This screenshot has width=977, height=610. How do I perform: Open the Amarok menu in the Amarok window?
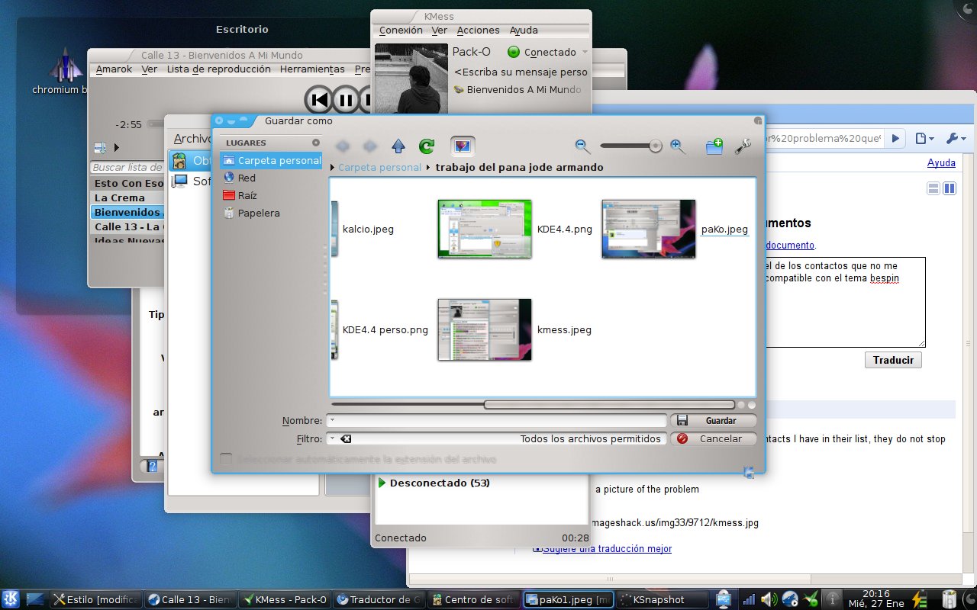tap(114, 69)
